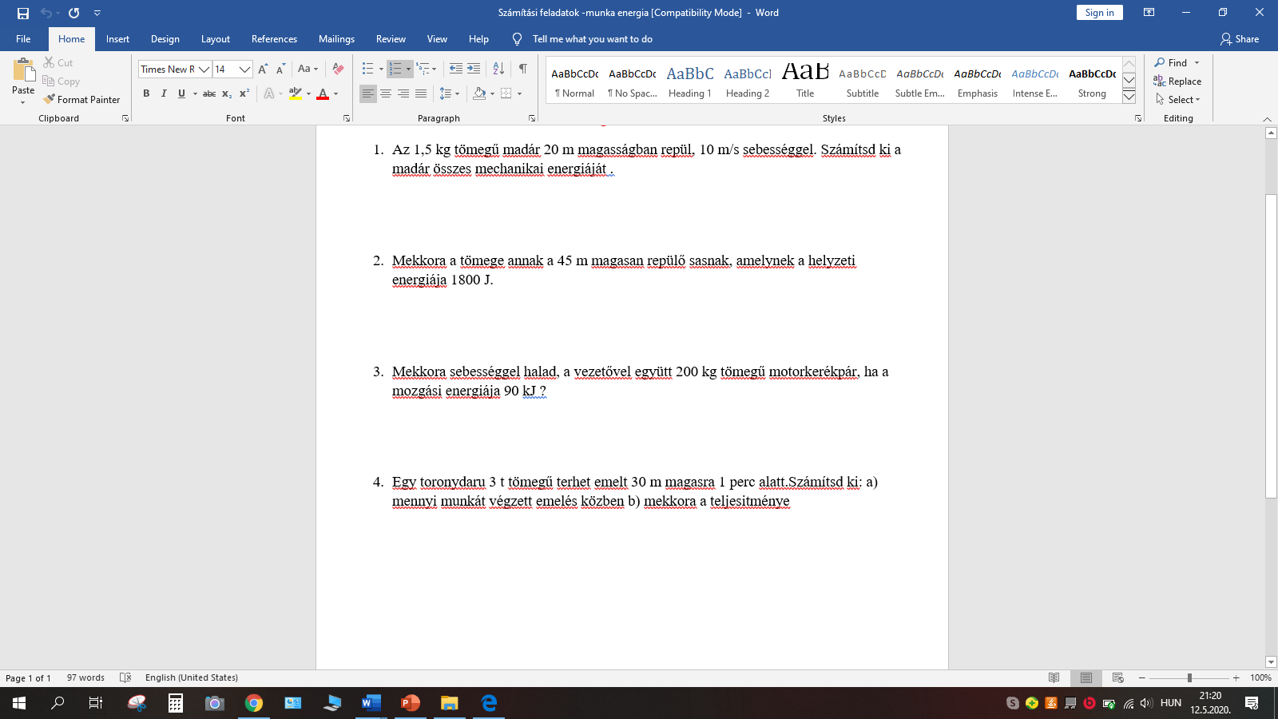Switch to the Layout tab
Viewport: 1278px width, 719px height.
click(215, 39)
